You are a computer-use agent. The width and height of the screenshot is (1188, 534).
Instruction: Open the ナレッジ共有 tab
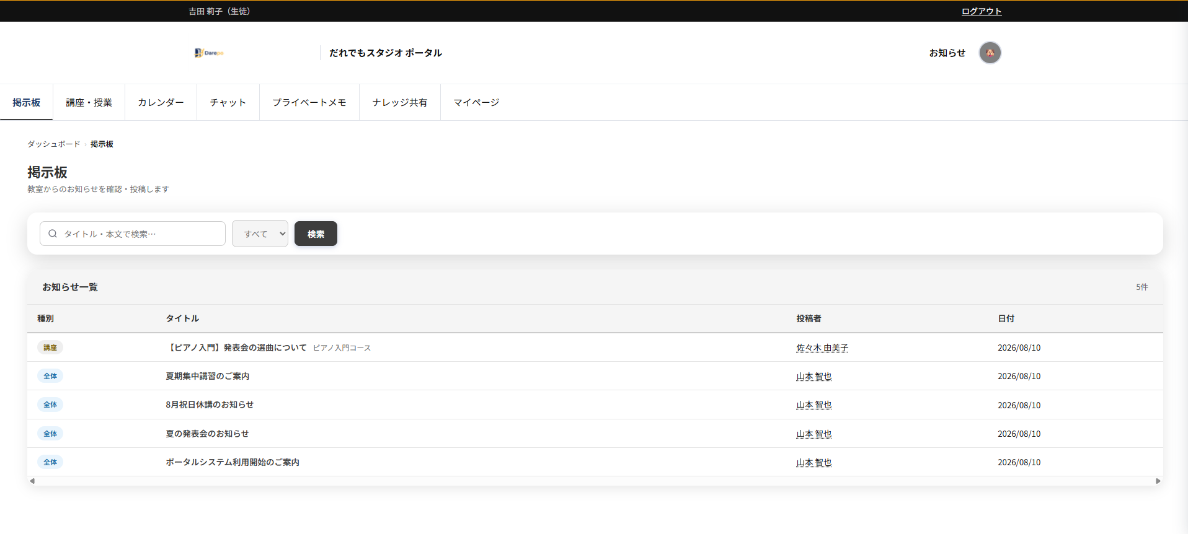click(400, 102)
